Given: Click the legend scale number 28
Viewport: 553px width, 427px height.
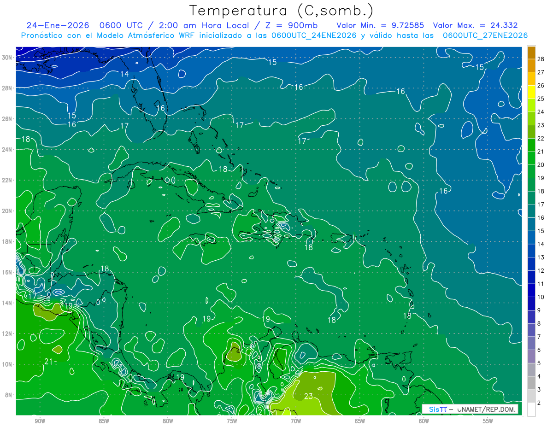Looking at the screenshot, I should (541, 59).
